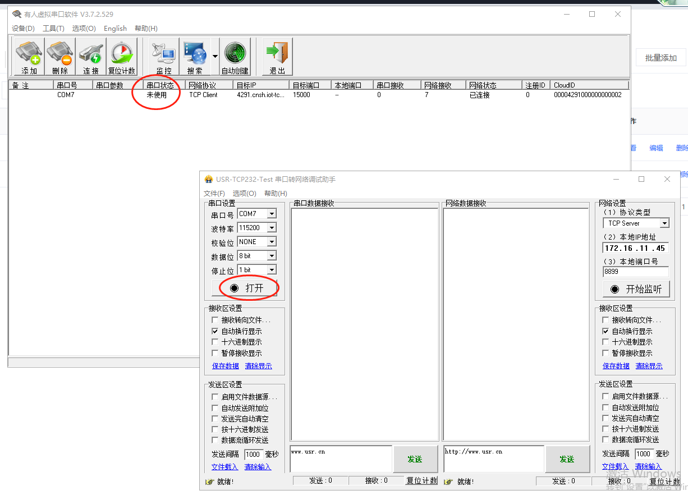This screenshot has height=495, width=688.
Task: Launch 自动创建 auto-create radar icon
Action: pyautogui.click(x=235, y=57)
